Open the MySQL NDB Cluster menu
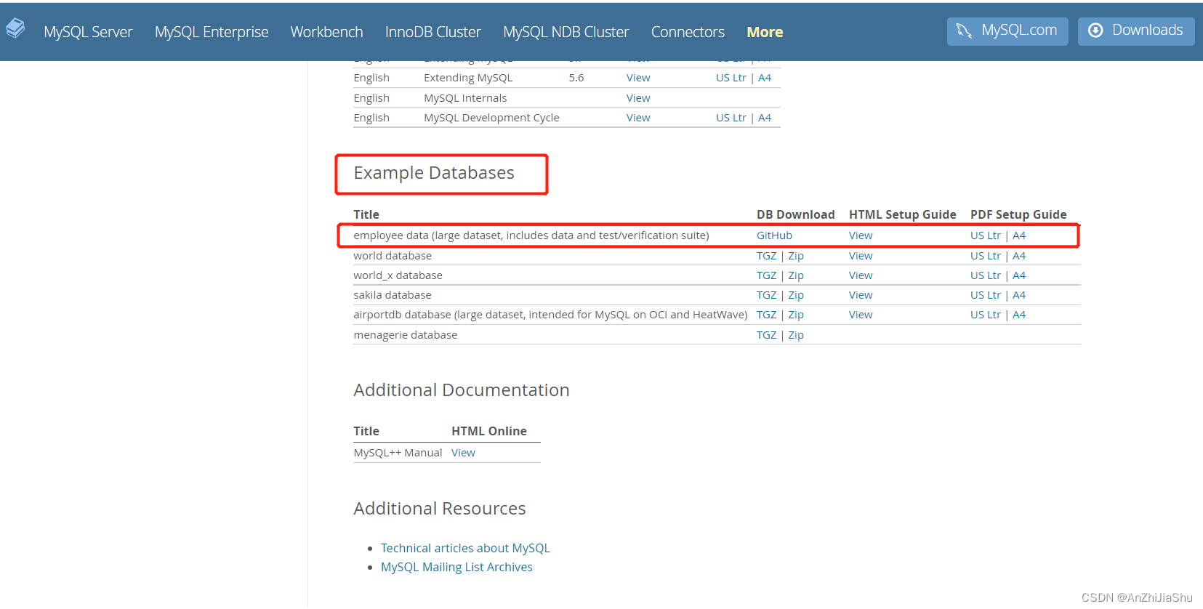 [566, 32]
